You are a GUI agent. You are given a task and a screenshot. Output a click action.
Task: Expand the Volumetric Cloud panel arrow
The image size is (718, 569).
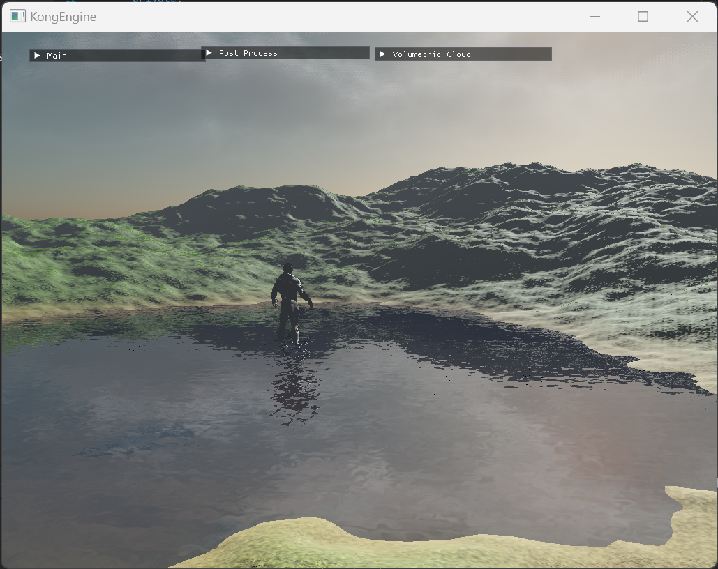coord(383,54)
